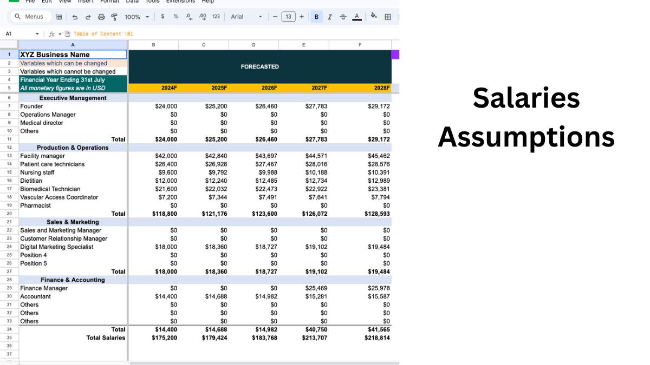The height and width of the screenshot is (365, 650).
Task: Open the text color picker
Action: [356, 17]
